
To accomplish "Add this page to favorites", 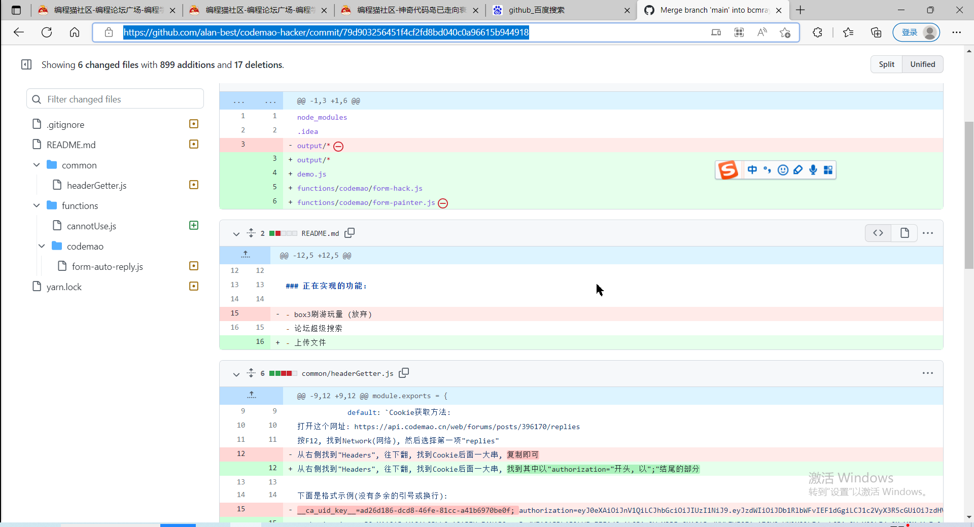I will (x=785, y=32).
